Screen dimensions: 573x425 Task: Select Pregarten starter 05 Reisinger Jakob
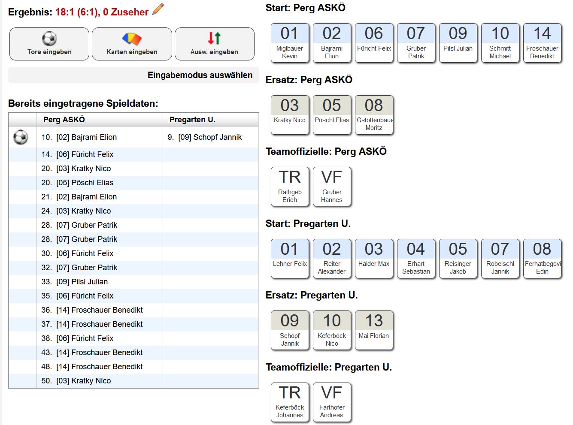pos(458,259)
